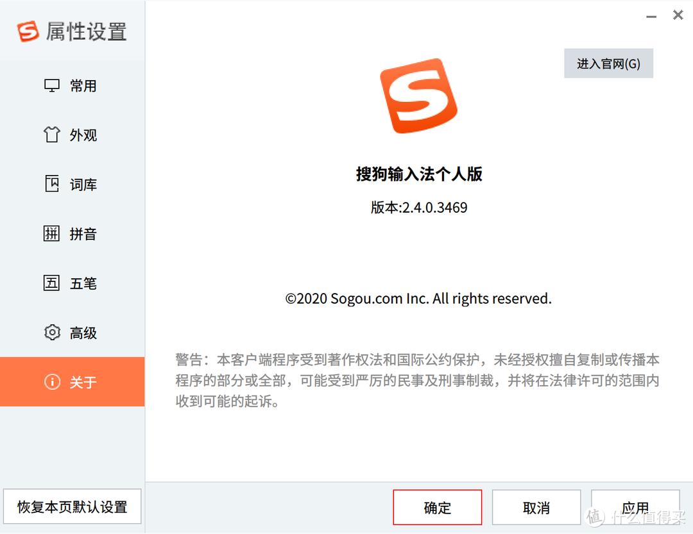Minimize the settings window
The width and height of the screenshot is (693, 534).
coord(651,15)
